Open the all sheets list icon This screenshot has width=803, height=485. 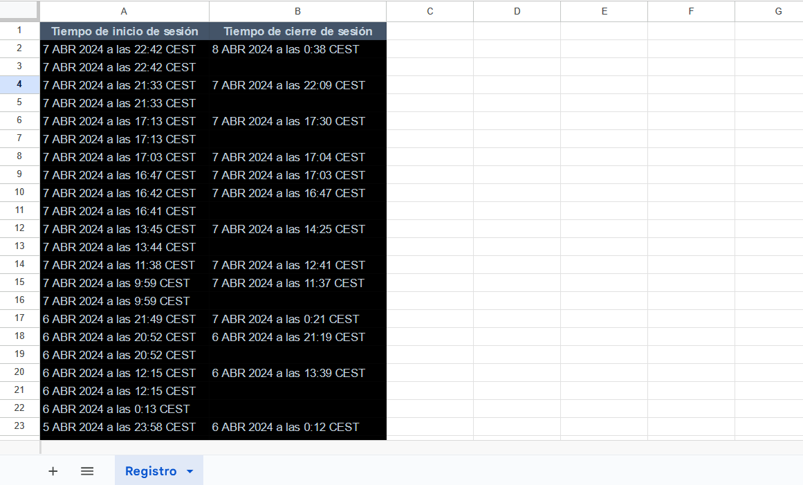pos(87,471)
